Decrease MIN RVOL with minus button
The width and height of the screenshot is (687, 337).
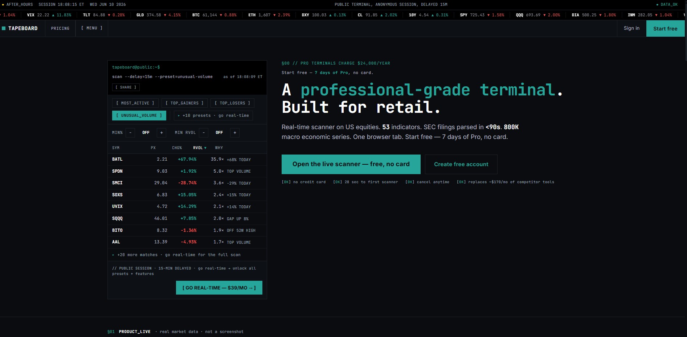[204, 133]
